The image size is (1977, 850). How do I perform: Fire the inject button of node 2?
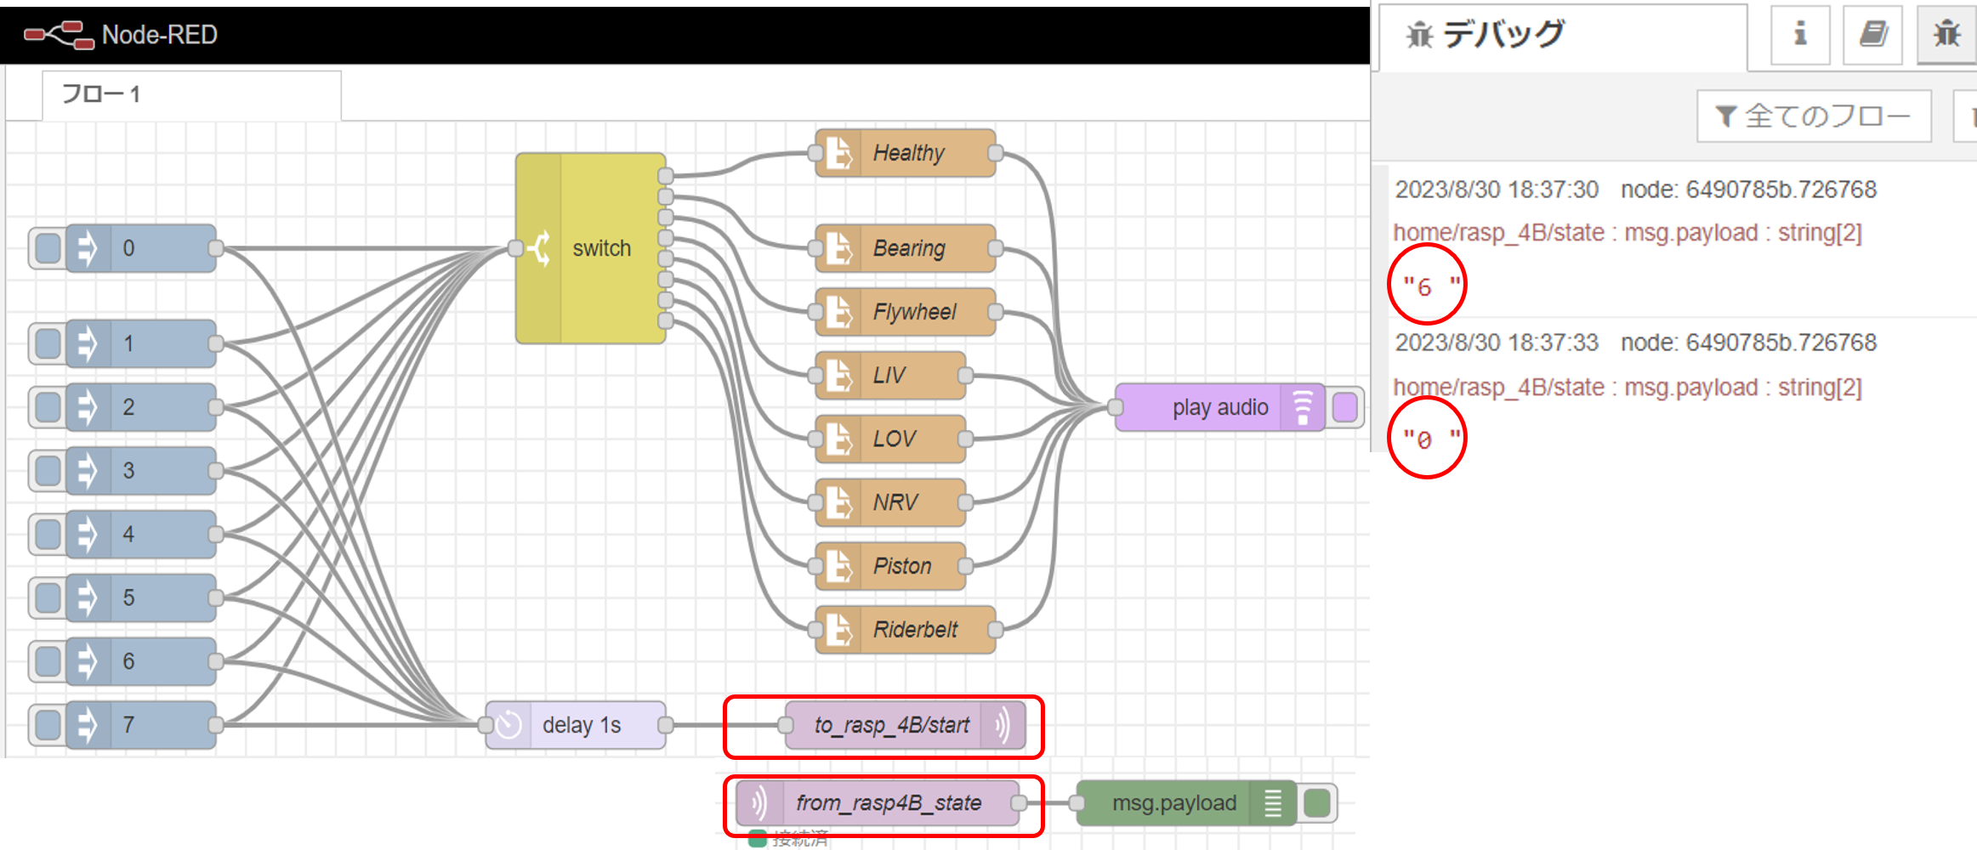click(48, 407)
